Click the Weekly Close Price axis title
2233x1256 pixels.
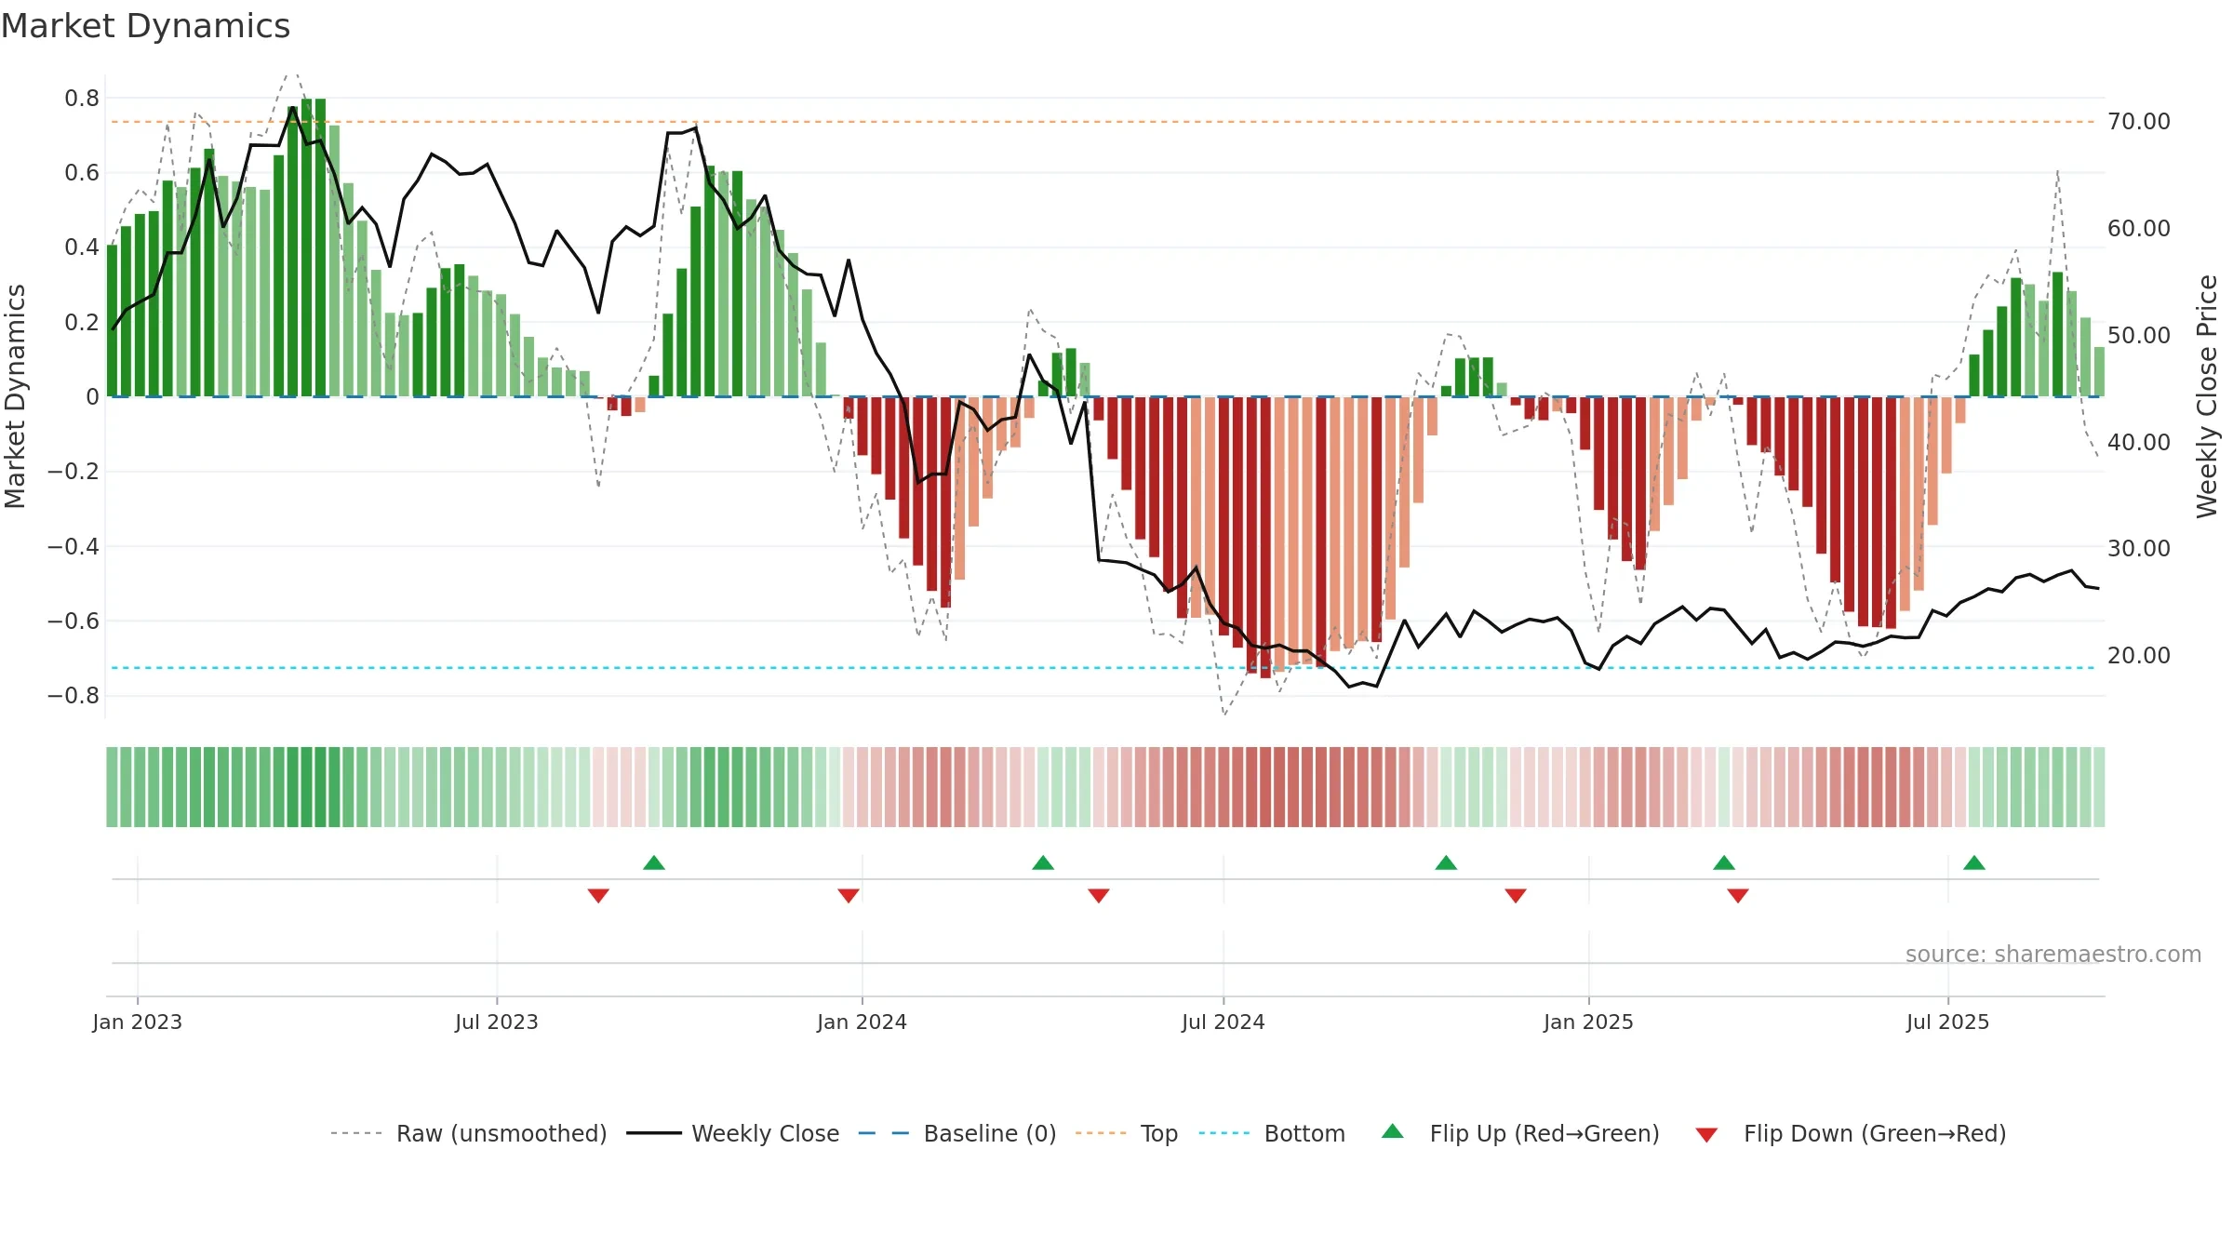point(2208,396)
